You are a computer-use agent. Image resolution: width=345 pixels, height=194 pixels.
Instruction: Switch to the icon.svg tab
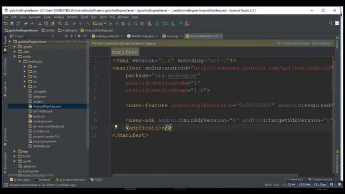coord(172,36)
